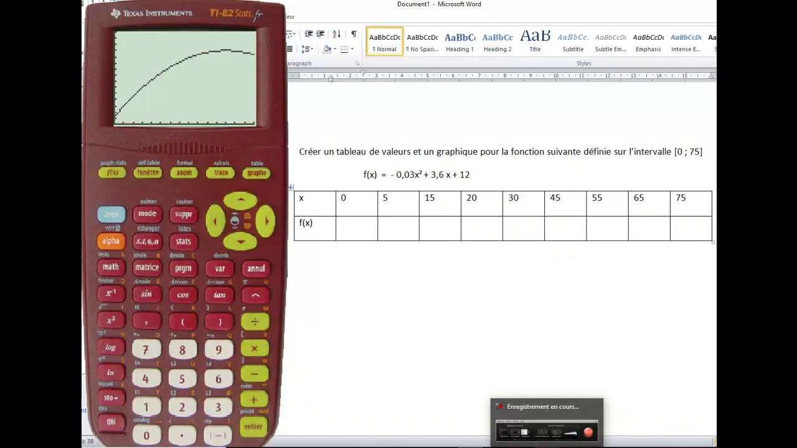
Task: Tap the number 5 key
Action: (x=182, y=379)
